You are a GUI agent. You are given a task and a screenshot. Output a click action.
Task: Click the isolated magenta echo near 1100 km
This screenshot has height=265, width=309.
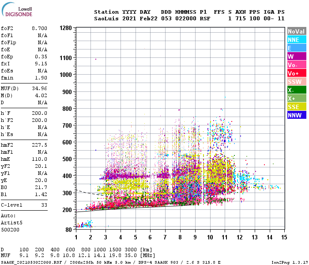click(x=96, y=59)
